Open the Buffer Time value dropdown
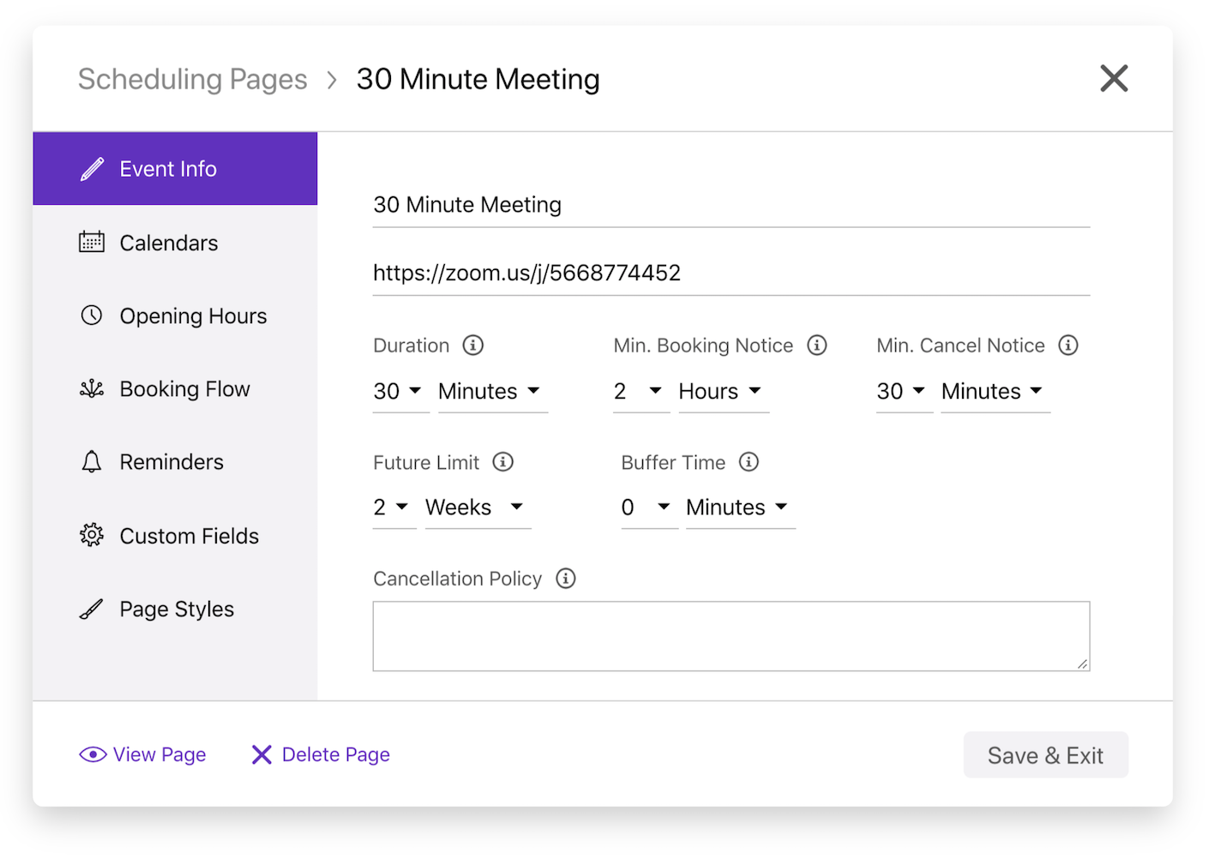Screen dimensions: 1215x859 (x=647, y=507)
